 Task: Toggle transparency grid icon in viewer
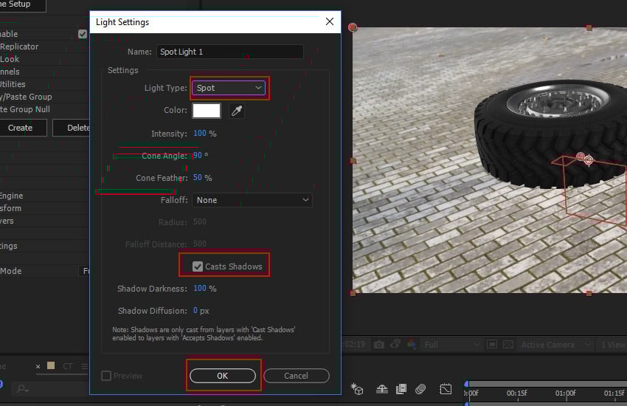pos(508,345)
